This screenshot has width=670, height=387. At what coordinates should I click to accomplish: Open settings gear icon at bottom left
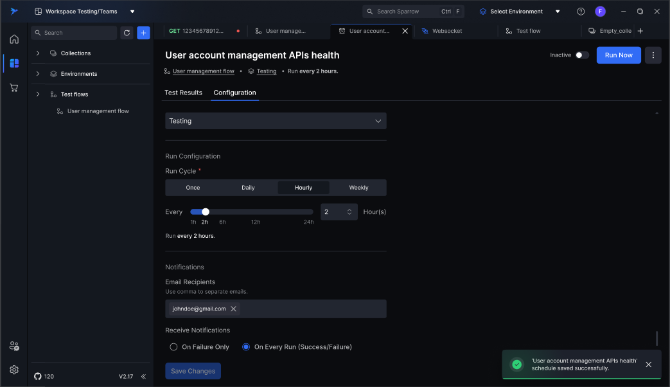click(14, 370)
